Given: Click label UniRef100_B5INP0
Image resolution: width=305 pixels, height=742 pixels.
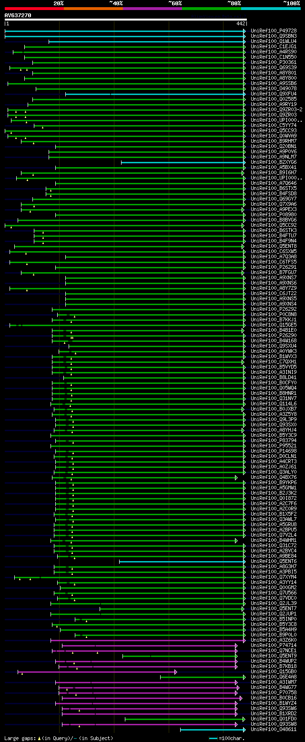Looking at the screenshot, I should click(274, 619).
